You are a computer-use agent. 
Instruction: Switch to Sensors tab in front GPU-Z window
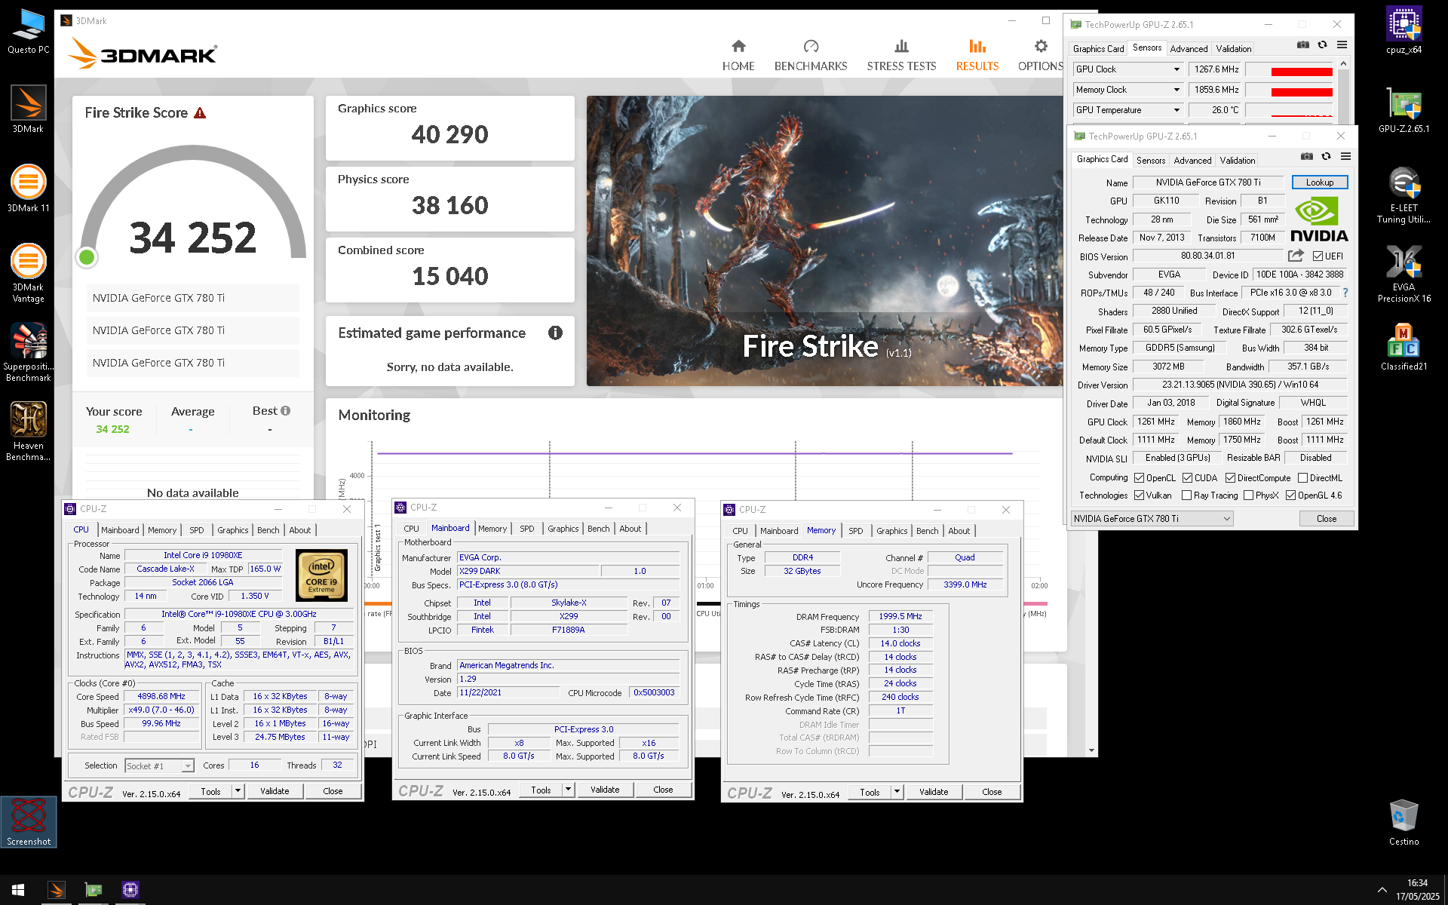tap(1151, 161)
